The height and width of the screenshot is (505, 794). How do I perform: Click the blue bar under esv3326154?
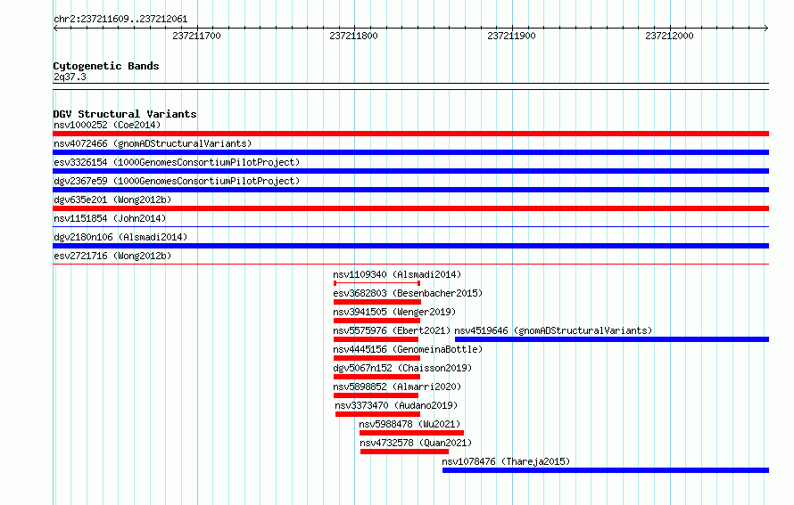tap(410, 171)
